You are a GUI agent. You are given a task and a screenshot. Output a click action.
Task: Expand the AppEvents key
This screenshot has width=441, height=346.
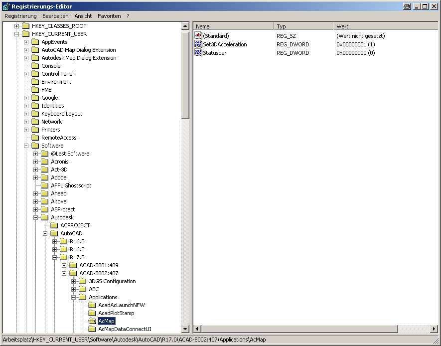pyautogui.click(x=26, y=42)
